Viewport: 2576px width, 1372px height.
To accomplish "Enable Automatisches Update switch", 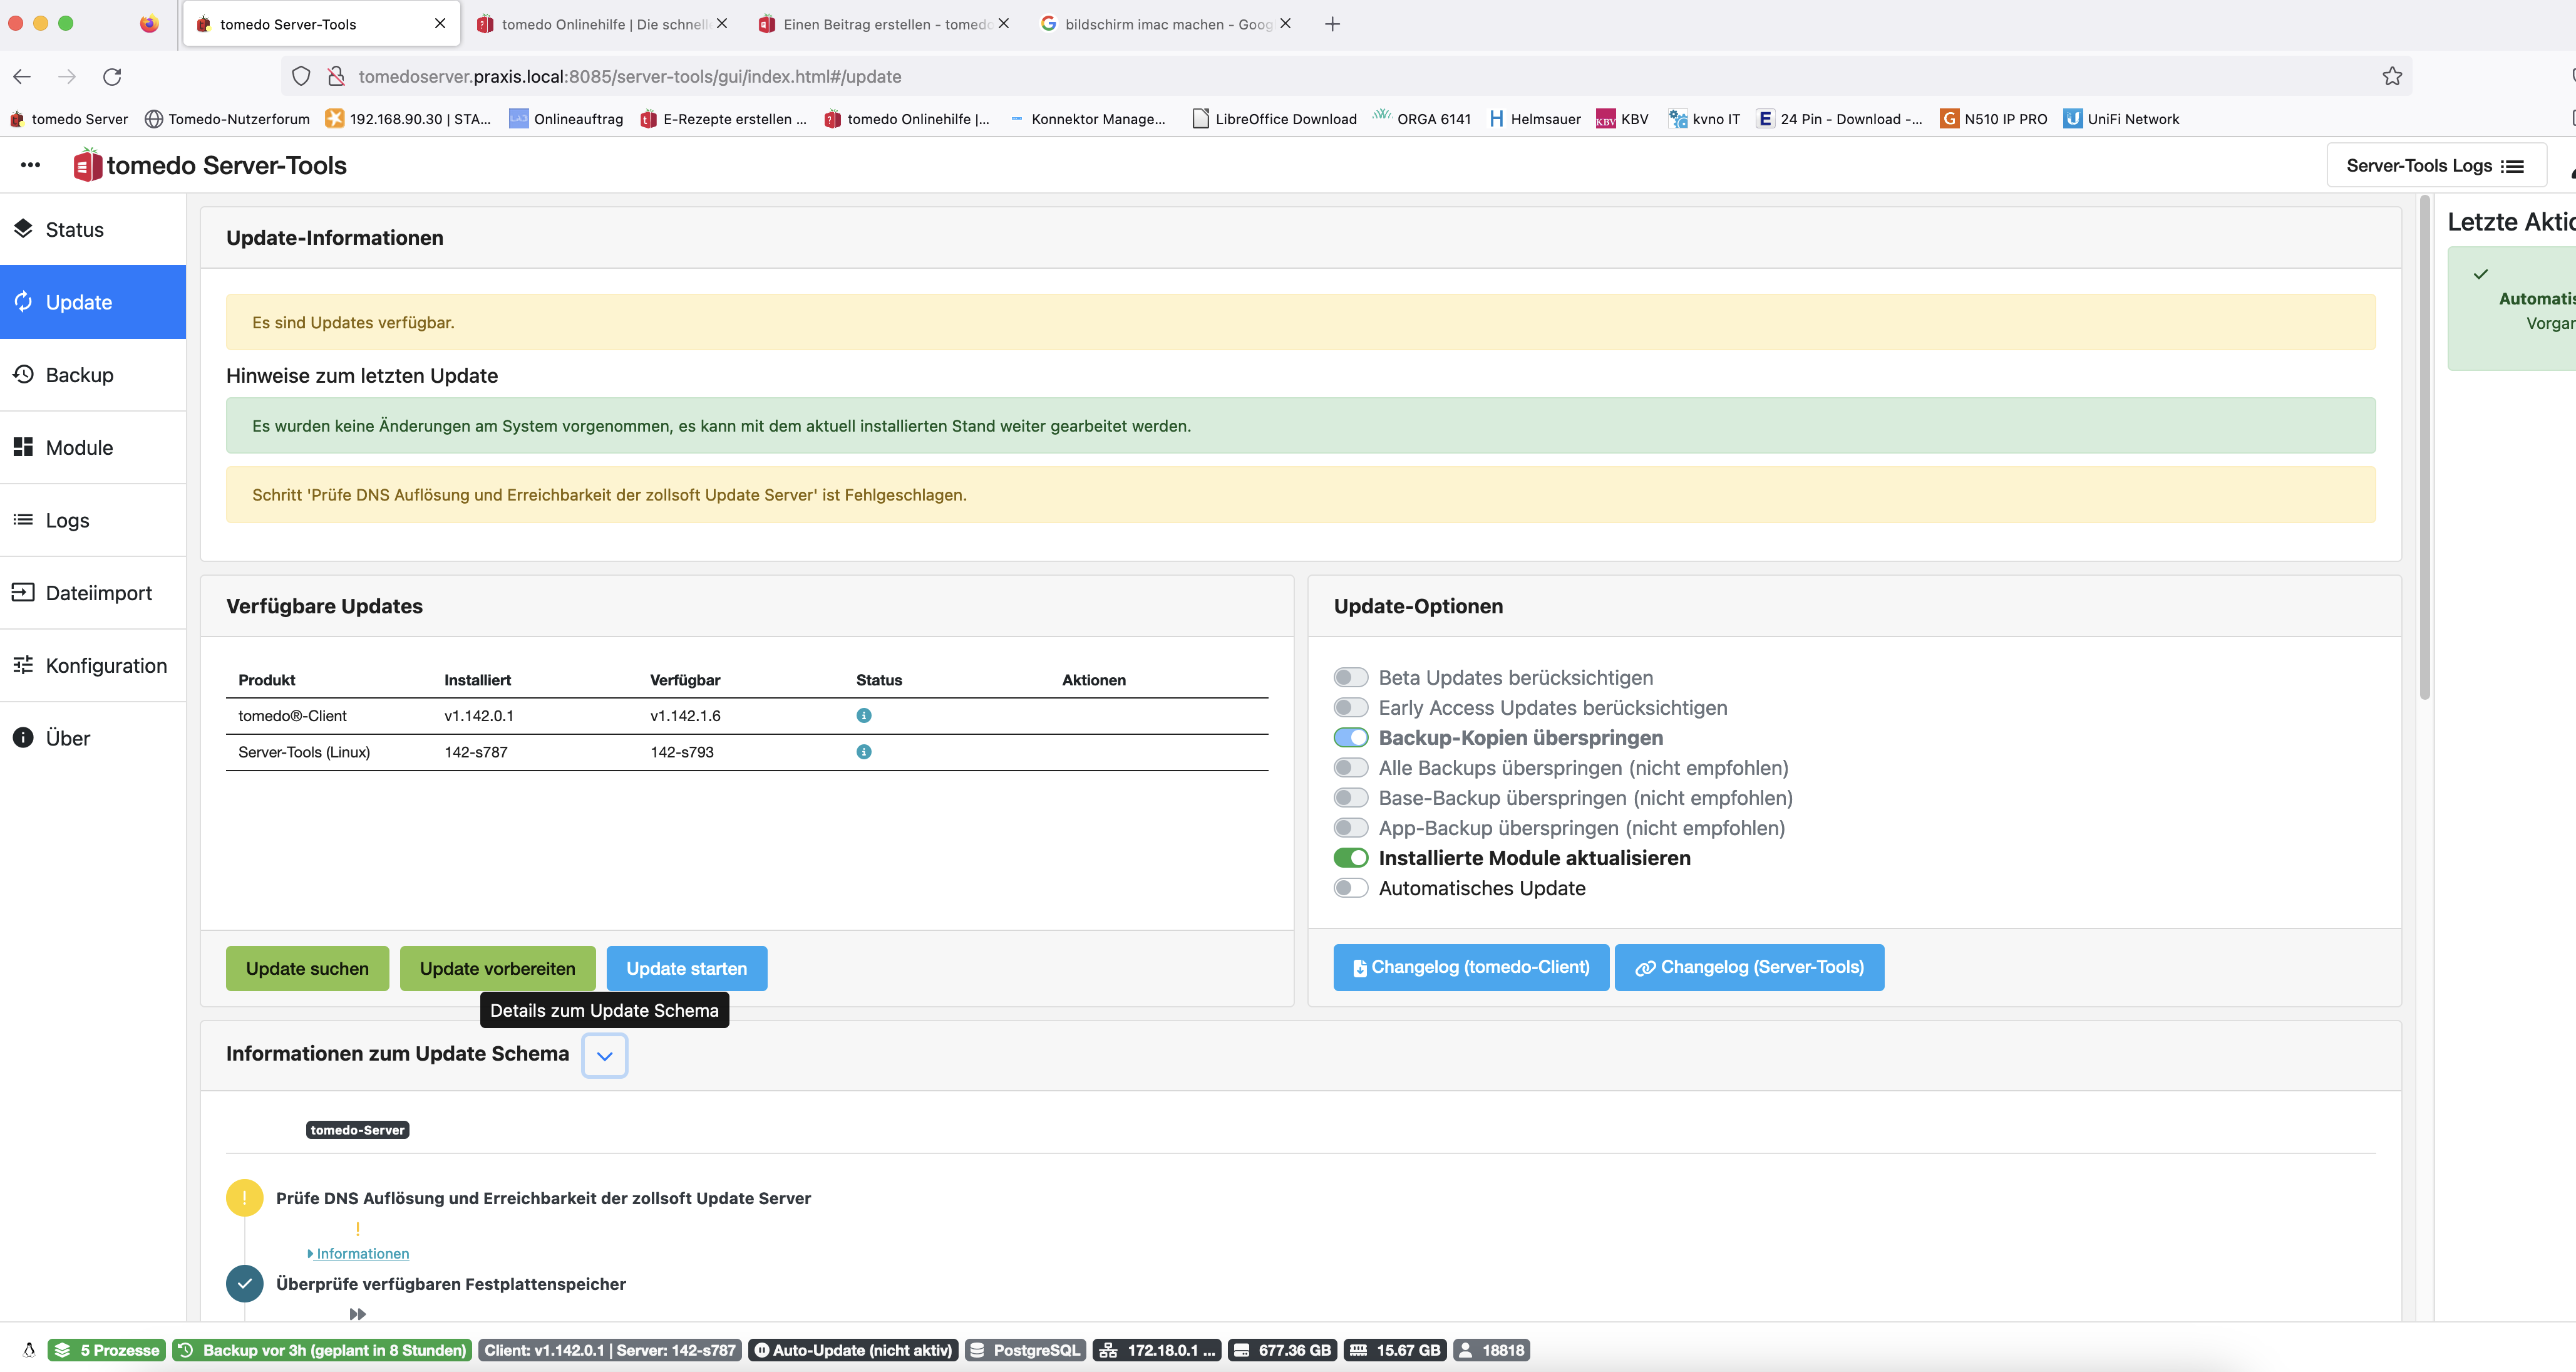I will (x=1350, y=888).
